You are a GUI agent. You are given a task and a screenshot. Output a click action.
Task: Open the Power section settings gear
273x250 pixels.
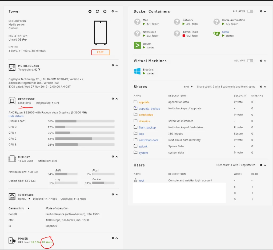(113, 238)
